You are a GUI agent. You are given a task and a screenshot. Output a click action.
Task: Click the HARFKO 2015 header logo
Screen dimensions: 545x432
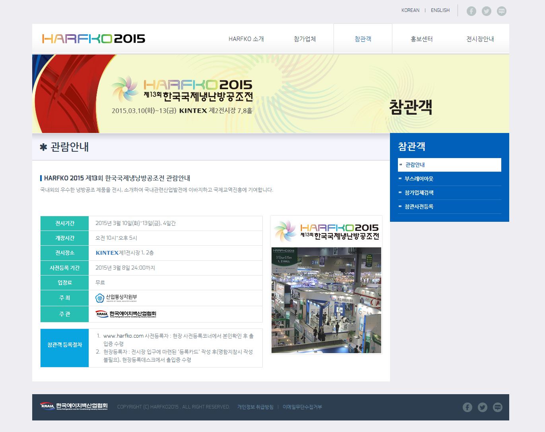click(93, 39)
